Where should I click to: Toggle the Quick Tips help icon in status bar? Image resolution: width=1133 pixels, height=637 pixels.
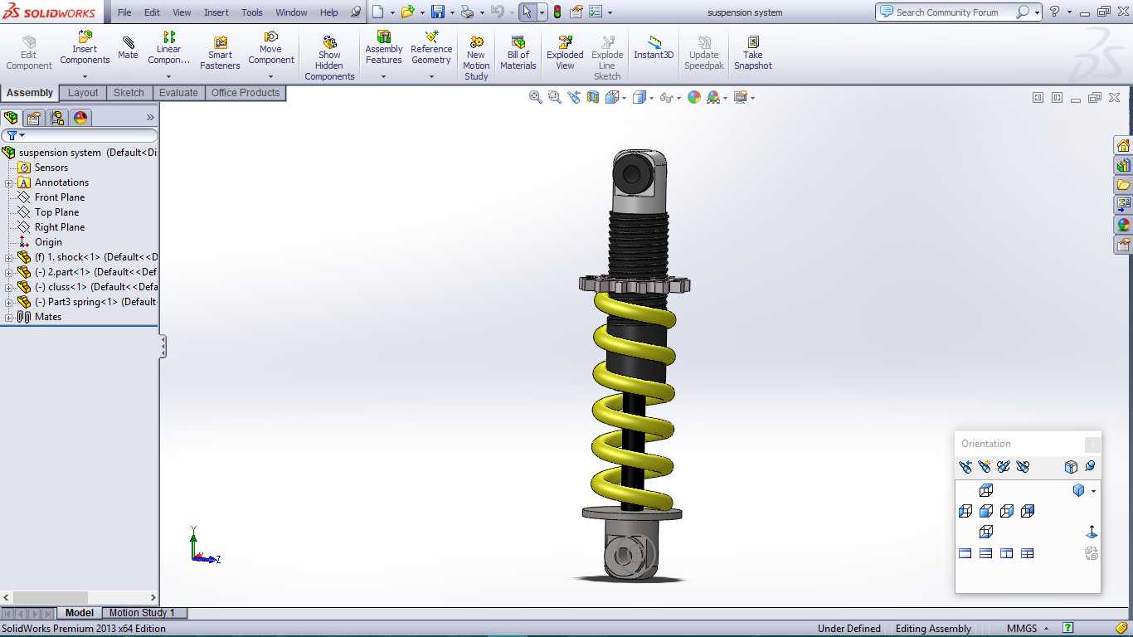click(1068, 629)
